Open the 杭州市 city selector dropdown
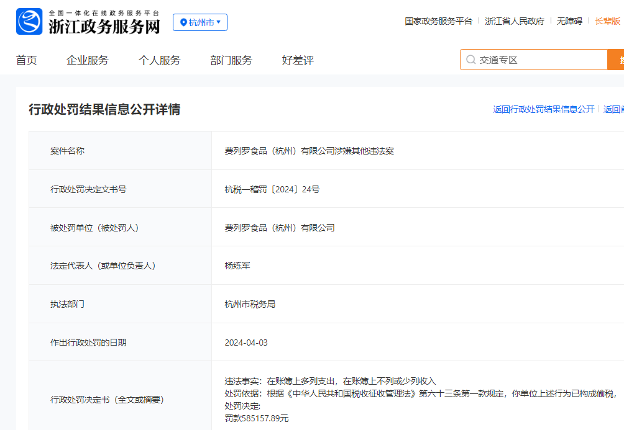Screen dimensions: 624x430 coord(200,22)
